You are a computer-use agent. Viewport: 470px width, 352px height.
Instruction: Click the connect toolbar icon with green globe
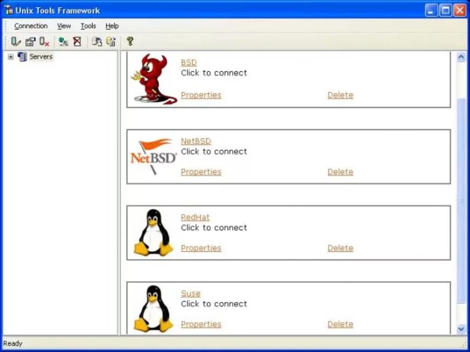pos(63,41)
